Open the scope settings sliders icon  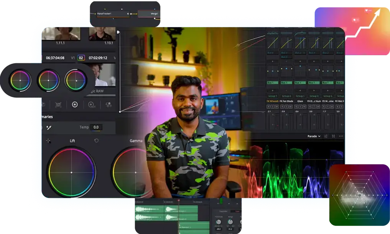click(x=326, y=136)
